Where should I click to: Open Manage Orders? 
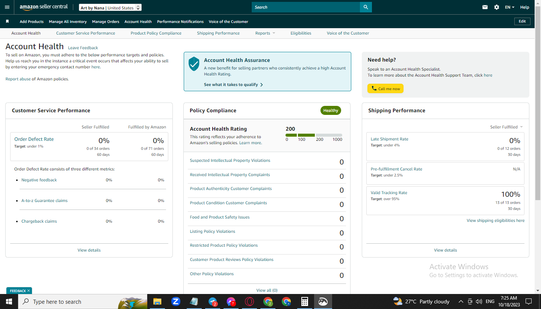coord(106,21)
